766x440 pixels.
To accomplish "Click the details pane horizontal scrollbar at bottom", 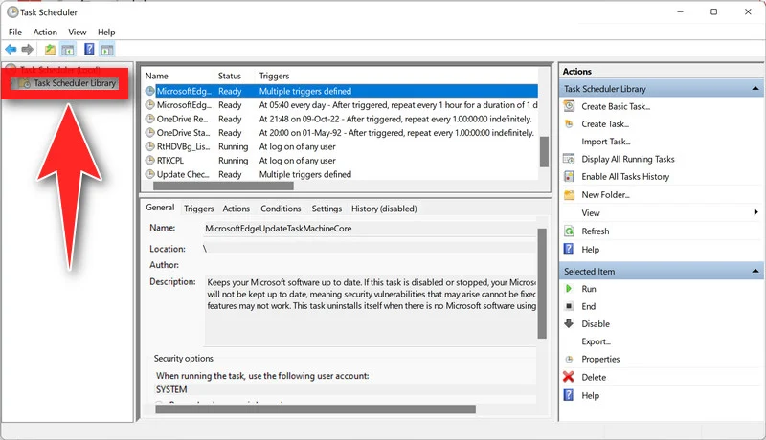I will (315, 408).
